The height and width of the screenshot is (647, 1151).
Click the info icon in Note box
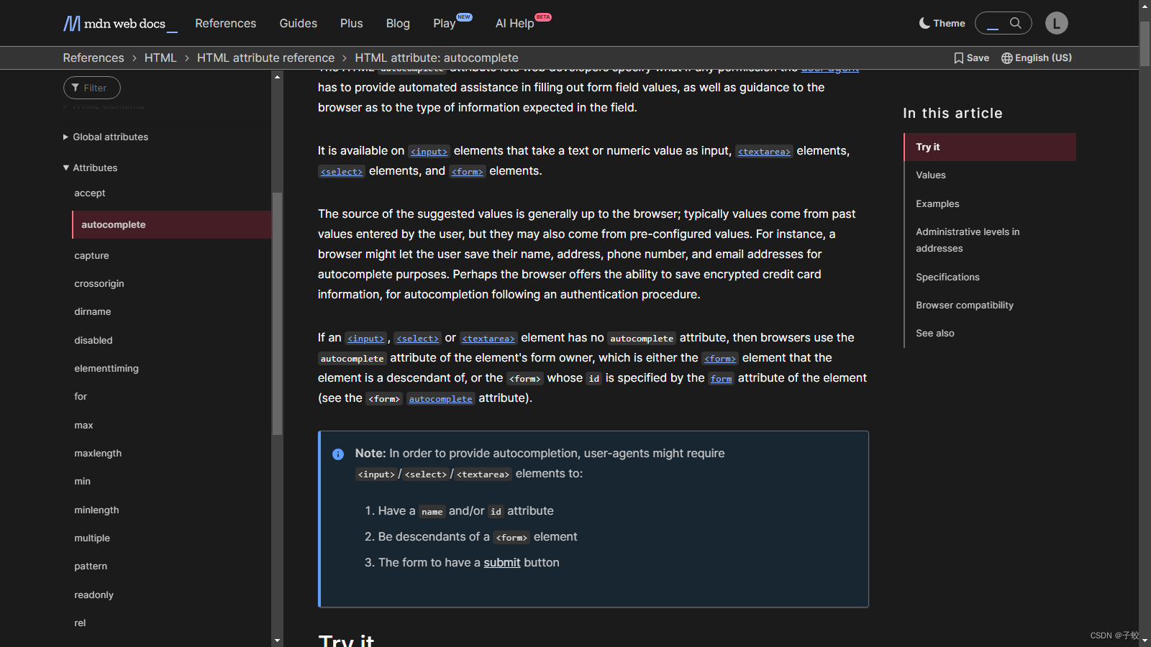pos(338,454)
